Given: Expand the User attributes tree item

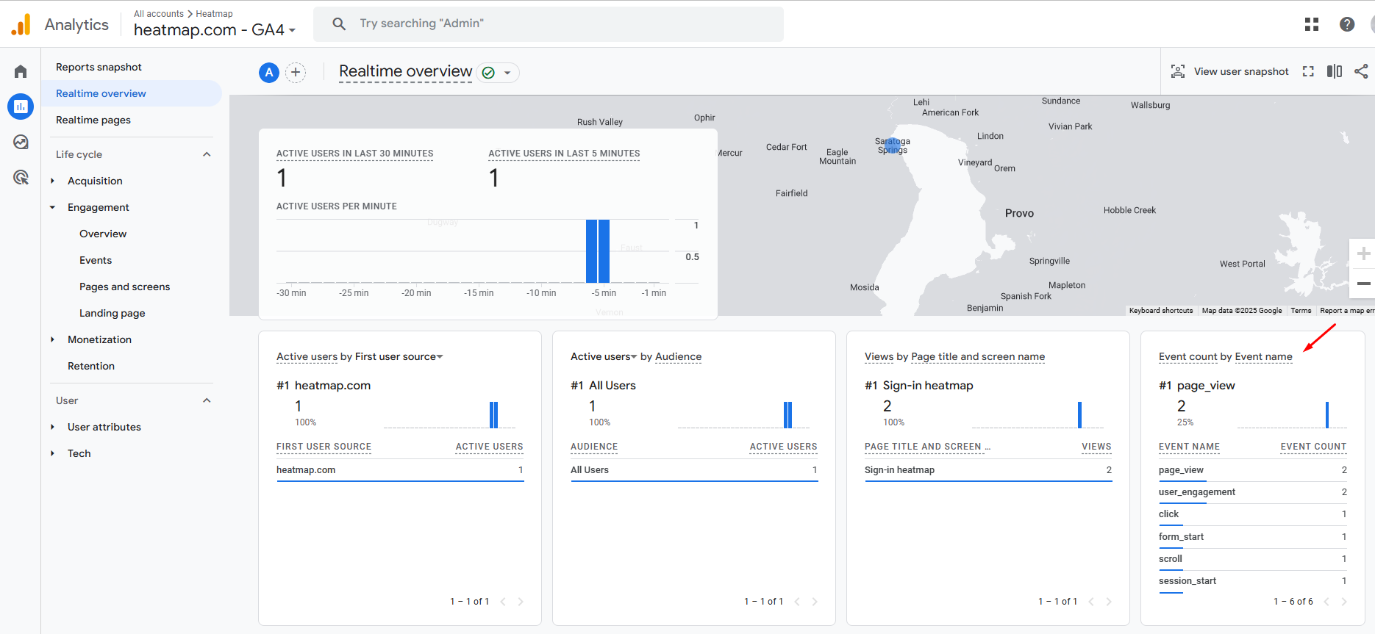Looking at the screenshot, I should coord(52,427).
